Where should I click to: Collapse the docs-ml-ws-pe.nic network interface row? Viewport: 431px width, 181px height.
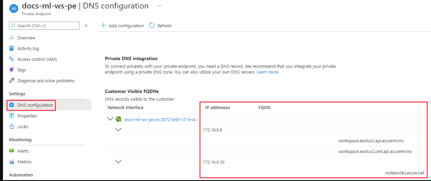point(110,119)
